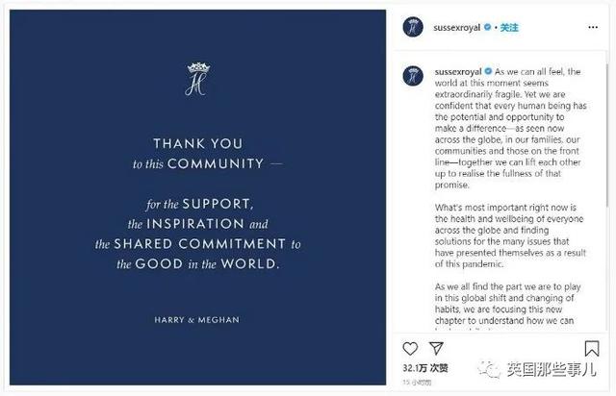Like the post with the heart icon

(x=410, y=348)
